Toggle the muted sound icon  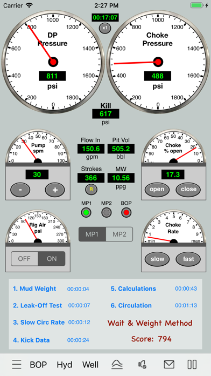(142, 365)
